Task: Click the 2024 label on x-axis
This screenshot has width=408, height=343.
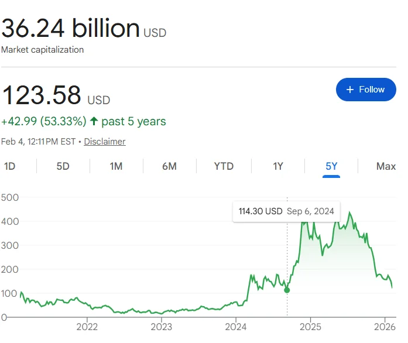Action: [236, 327]
